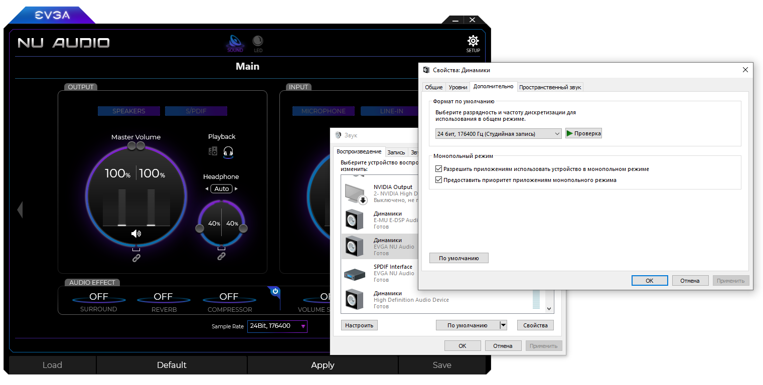Image resolution: width=763 pixels, height=385 pixels.
Task: Select next headphone mode with right arrow
Action: coord(236,189)
